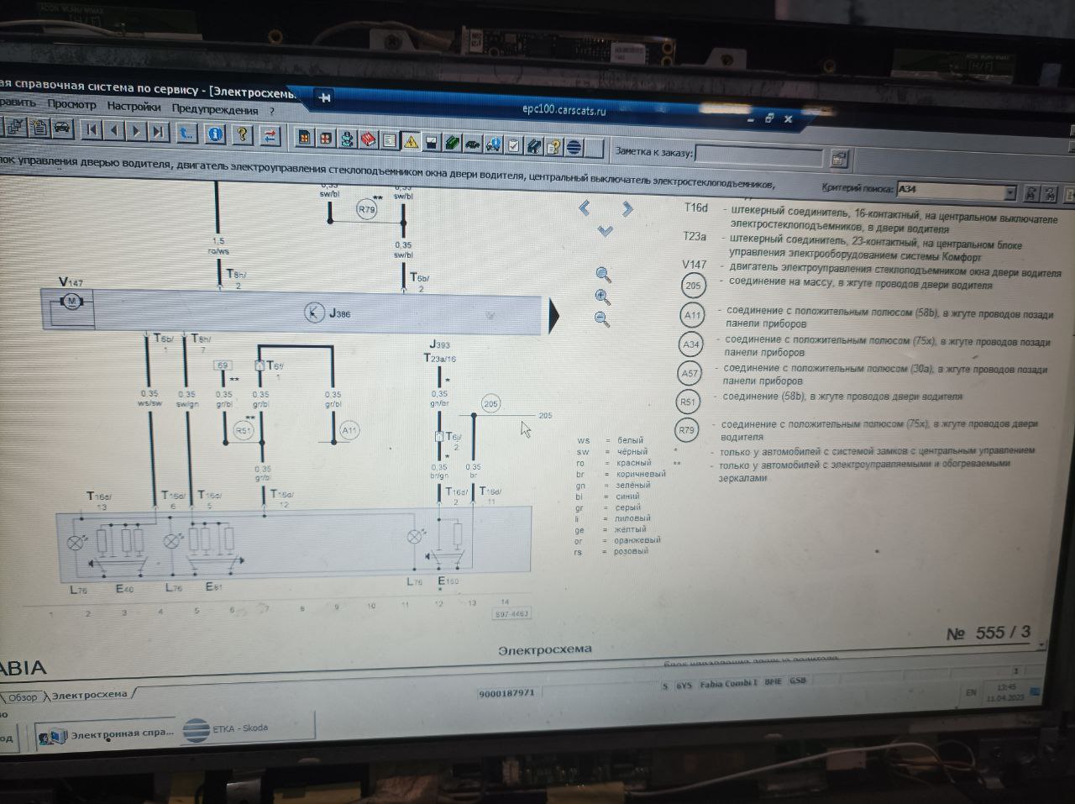Click the blue back-return arrow toolbar icon
The width and height of the screenshot is (1075, 804).
(186, 132)
